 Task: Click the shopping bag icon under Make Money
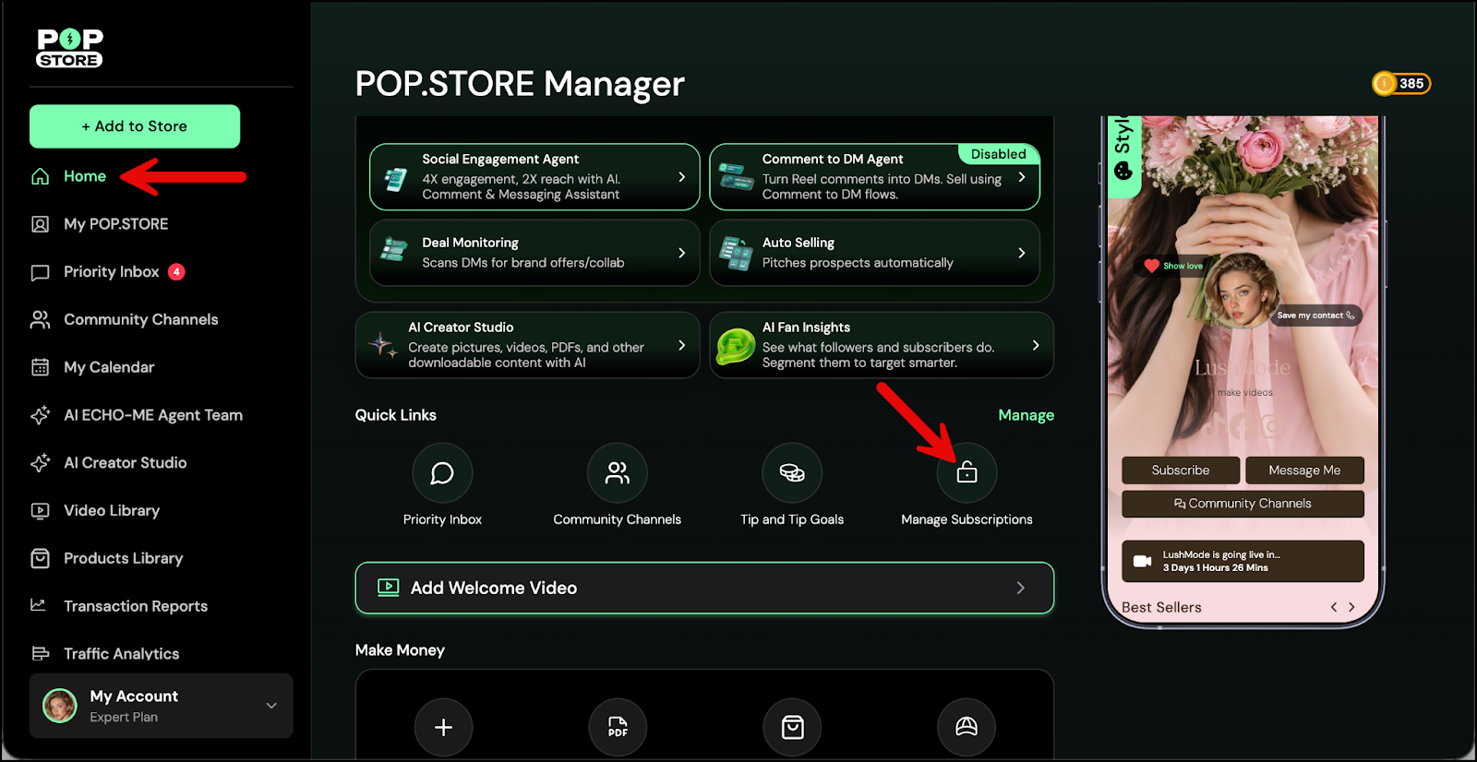point(792,727)
